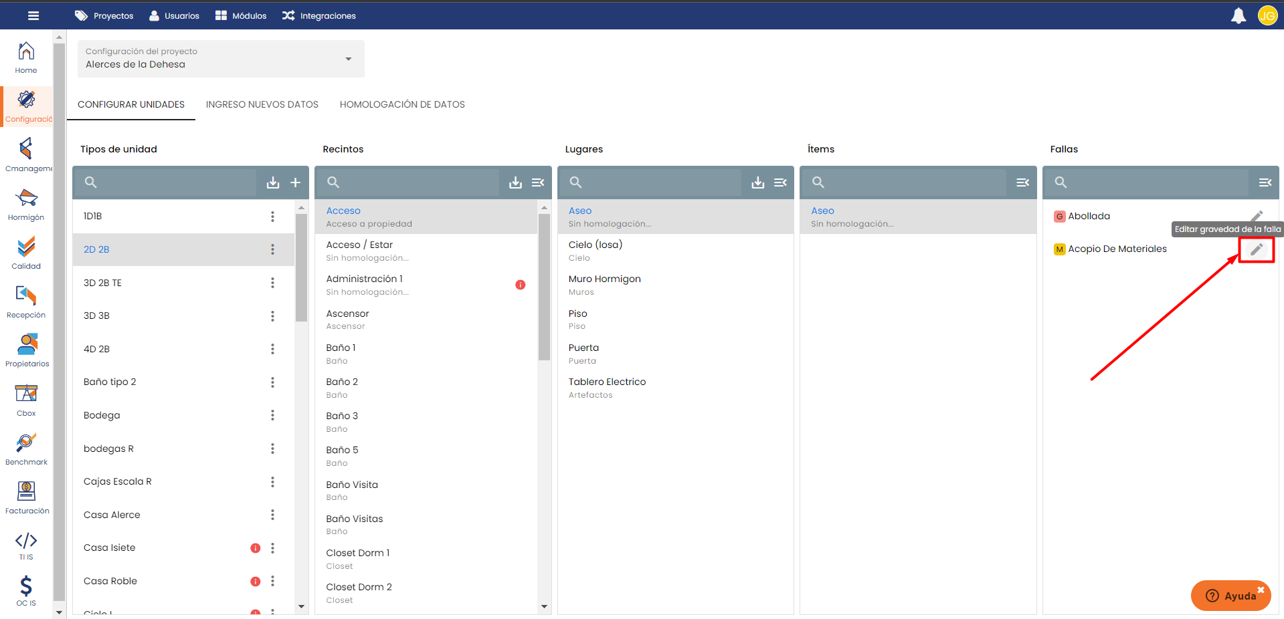
Task: Add a new unit type with plus icon
Action: pos(295,182)
